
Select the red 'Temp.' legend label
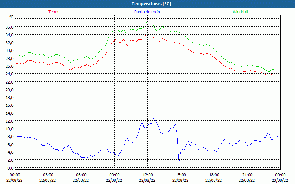click(x=54, y=12)
